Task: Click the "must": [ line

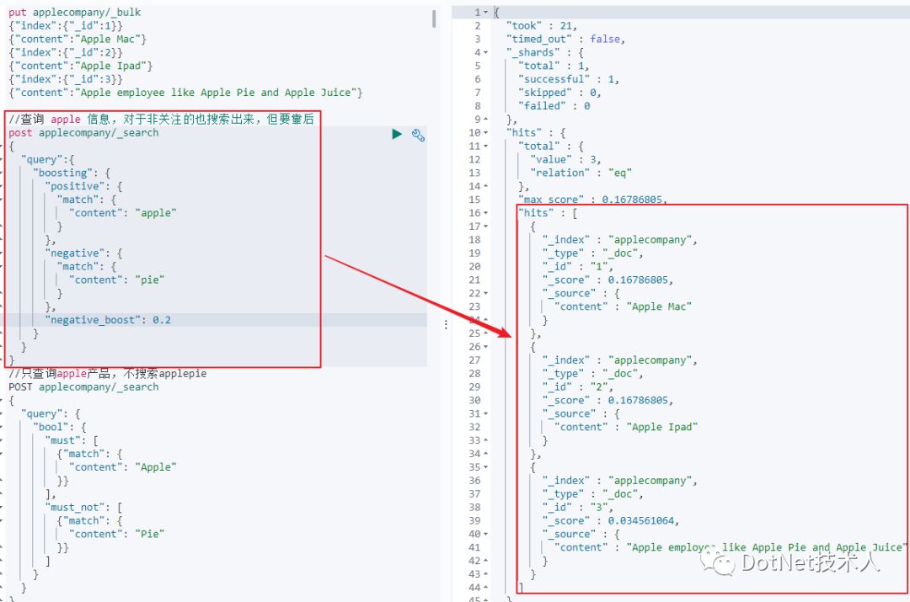Action: coord(72,440)
